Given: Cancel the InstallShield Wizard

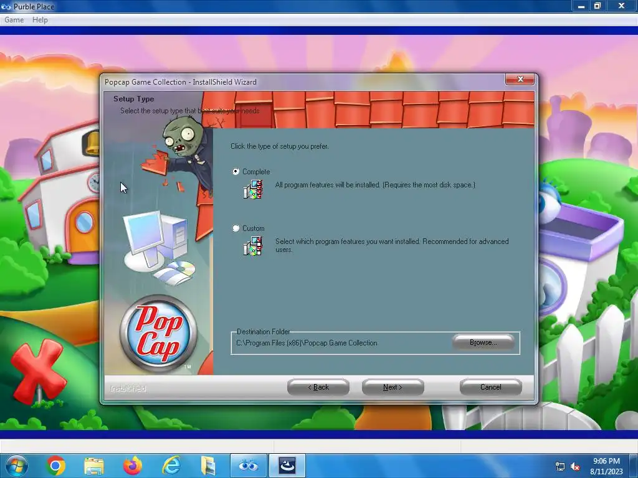Looking at the screenshot, I should pos(491,387).
